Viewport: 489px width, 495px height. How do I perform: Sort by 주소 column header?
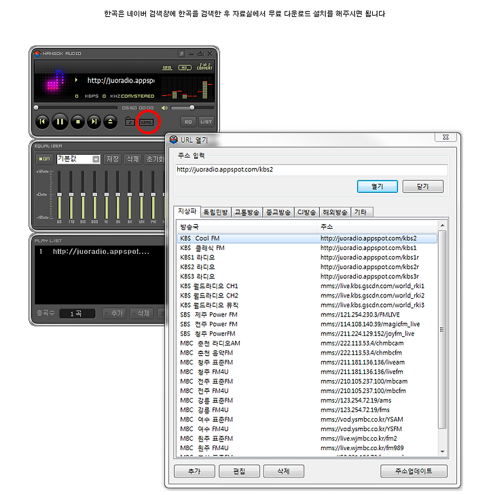pos(377,227)
